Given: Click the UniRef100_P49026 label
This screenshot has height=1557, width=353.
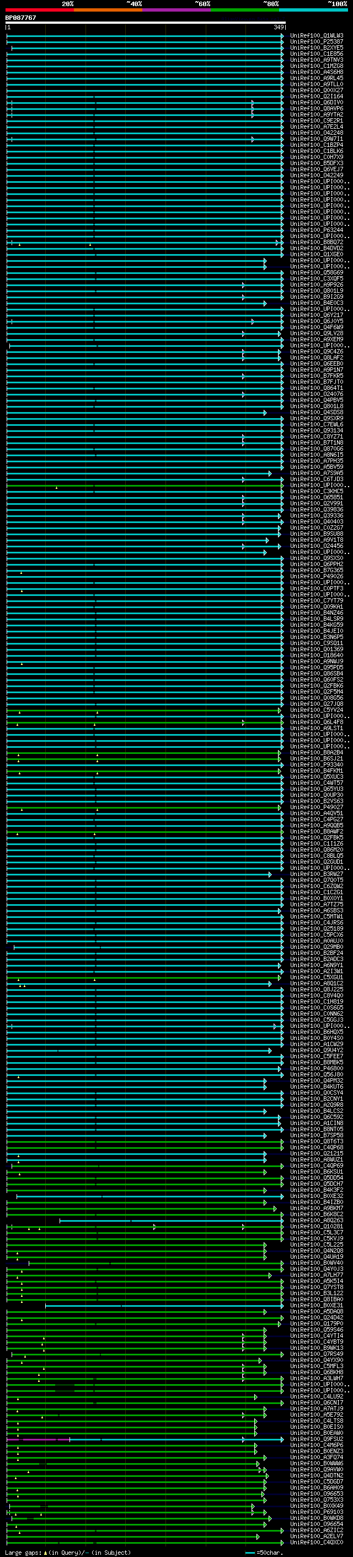Looking at the screenshot, I should [x=316, y=576].
